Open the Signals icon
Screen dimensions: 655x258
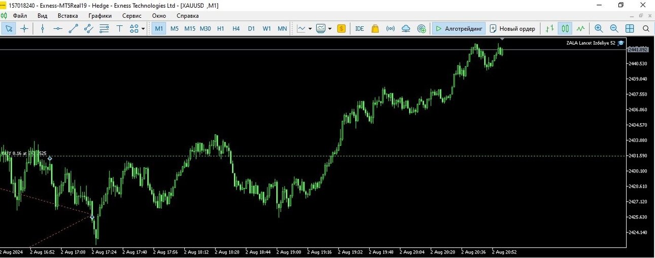click(x=390, y=29)
